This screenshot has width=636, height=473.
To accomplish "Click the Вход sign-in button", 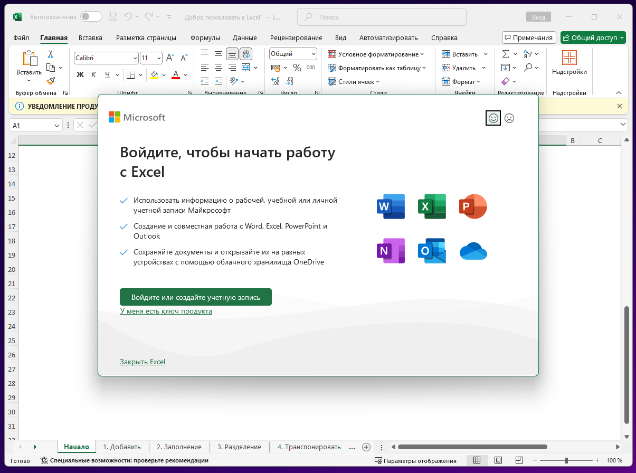I will point(538,17).
